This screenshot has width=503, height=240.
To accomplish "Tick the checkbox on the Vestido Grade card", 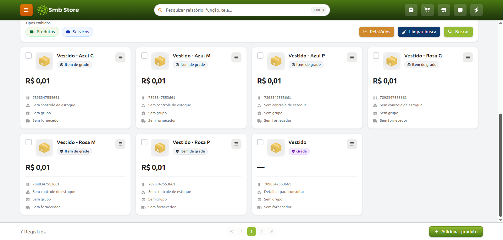I will [260, 142].
